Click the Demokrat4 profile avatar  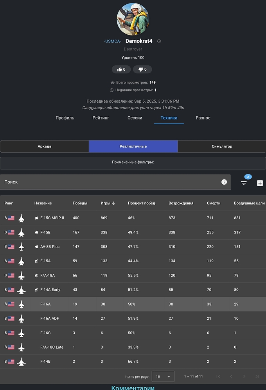tap(133, 19)
